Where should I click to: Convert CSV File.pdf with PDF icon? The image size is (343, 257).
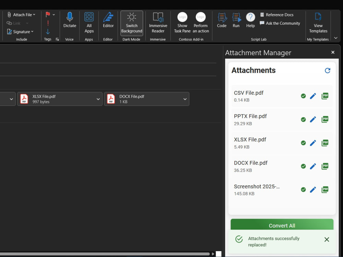(325, 96)
